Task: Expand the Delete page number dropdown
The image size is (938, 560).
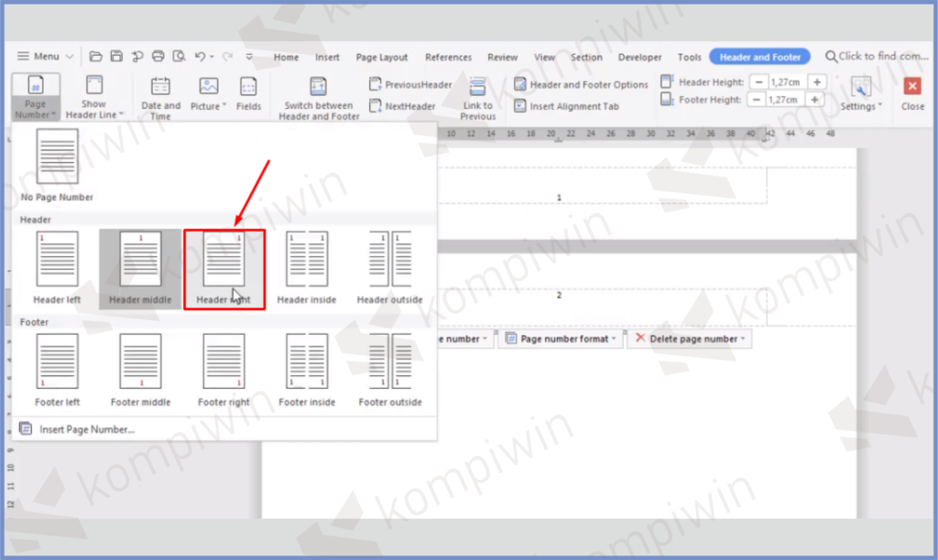Action: coord(689,339)
